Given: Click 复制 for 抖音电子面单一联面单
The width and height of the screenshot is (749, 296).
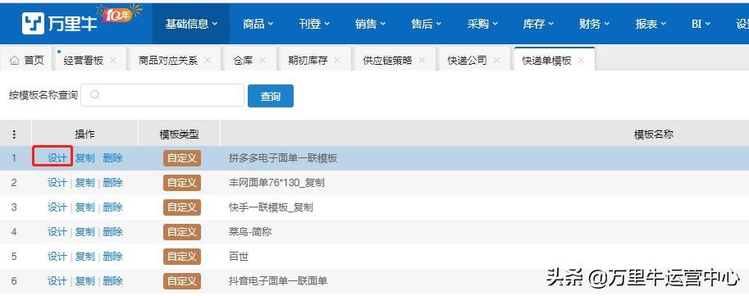Looking at the screenshot, I should (x=85, y=280).
